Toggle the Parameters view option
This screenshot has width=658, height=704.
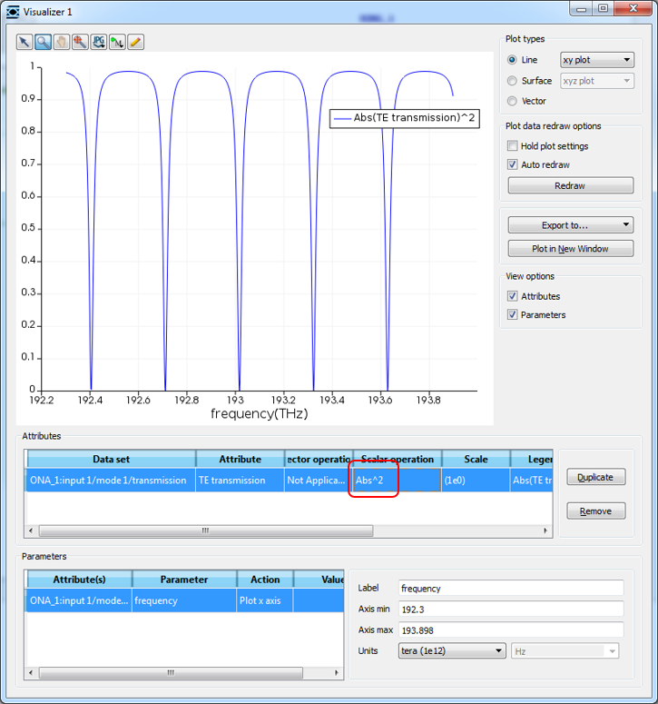pos(512,314)
